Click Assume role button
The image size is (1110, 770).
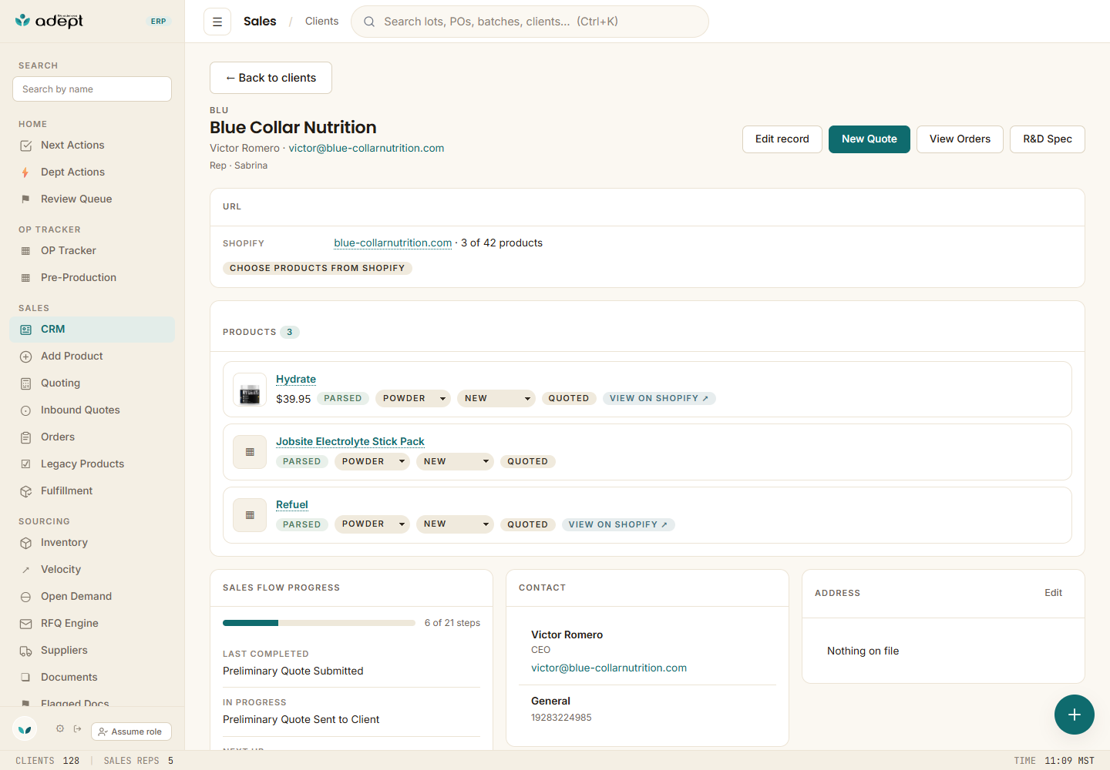[131, 731]
